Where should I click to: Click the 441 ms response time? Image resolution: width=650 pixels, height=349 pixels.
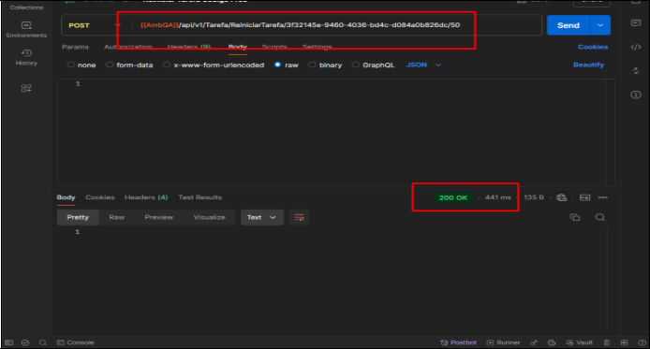click(x=498, y=197)
